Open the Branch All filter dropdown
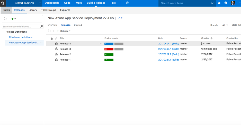 [x=225, y=25]
